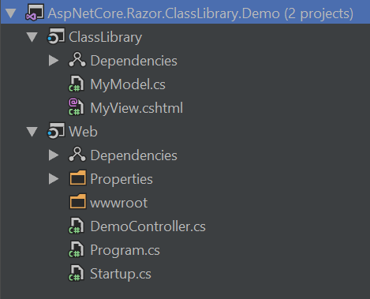This screenshot has width=370, height=299.
Task: Click the Web project icon
Action: tap(56, 131)
